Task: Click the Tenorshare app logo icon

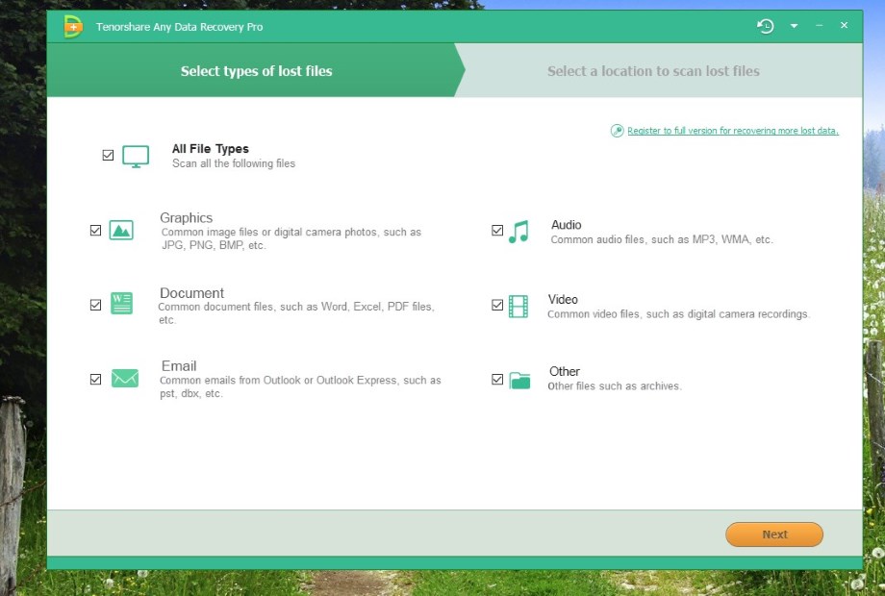Action: [73, 27]
